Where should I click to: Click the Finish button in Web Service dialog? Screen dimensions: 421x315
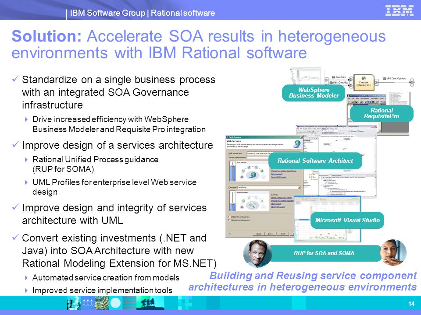[283, 234]
